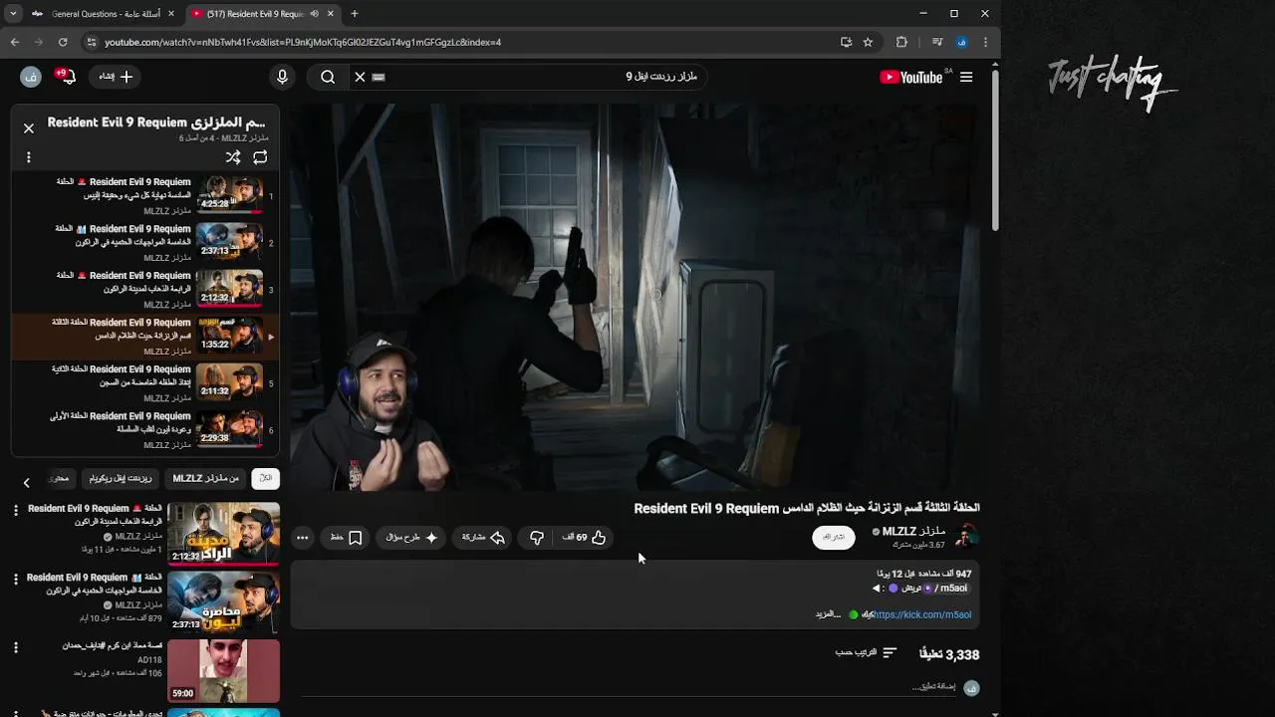Go back in browser
Viewport: 1275px width, 717px height.
[15, 42]
